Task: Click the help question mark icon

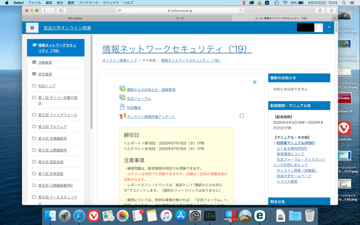Action: pos(255,82)
